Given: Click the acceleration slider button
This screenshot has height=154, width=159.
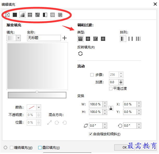Looking at the screenshot, I should [x=121, y=82].
